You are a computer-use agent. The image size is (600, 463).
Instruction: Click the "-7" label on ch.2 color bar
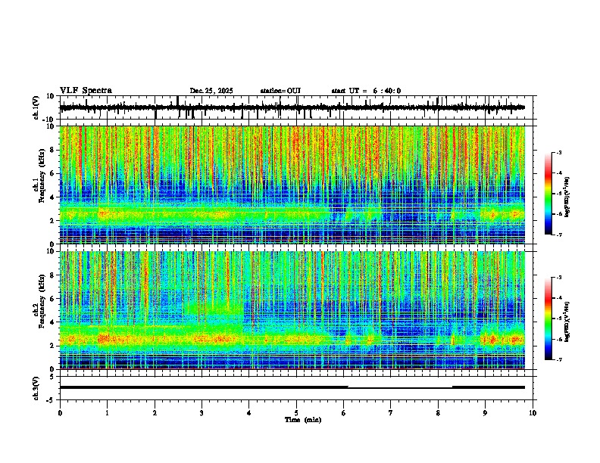[x=559, y=359]
